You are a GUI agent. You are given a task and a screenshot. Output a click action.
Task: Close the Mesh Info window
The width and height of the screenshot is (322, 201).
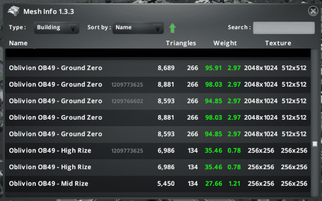tap(313, 11)
